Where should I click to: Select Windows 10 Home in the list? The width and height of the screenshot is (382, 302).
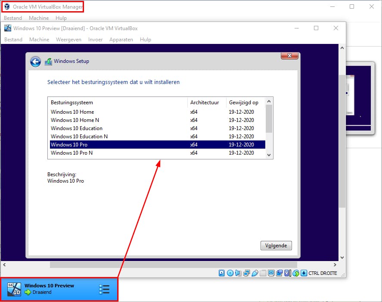point(157,112)
